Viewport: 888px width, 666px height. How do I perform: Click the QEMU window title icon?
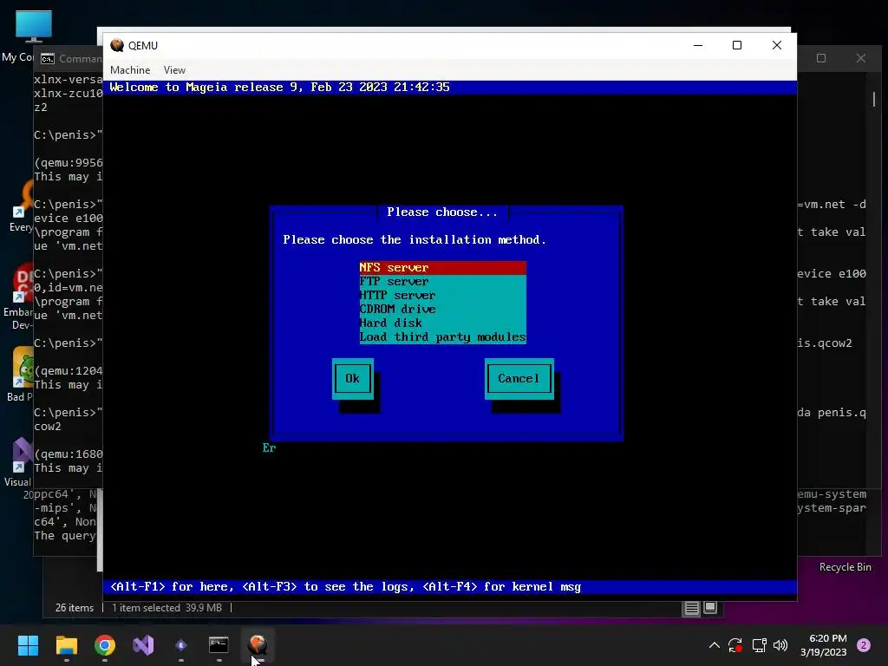117,45
